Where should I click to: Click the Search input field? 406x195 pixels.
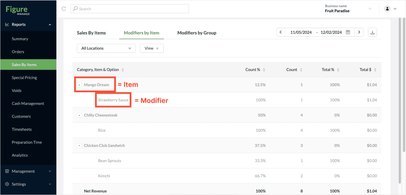click(x=130, y=9)
